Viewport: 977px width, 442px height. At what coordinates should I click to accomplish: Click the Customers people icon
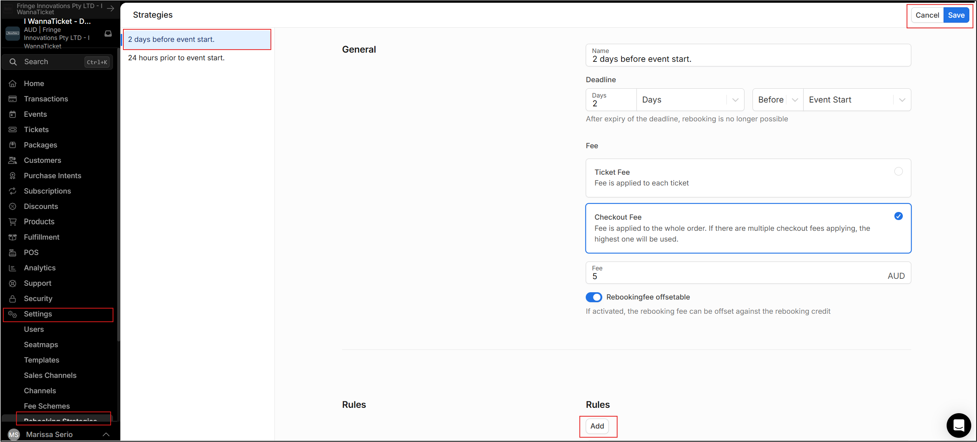(13, 161)
